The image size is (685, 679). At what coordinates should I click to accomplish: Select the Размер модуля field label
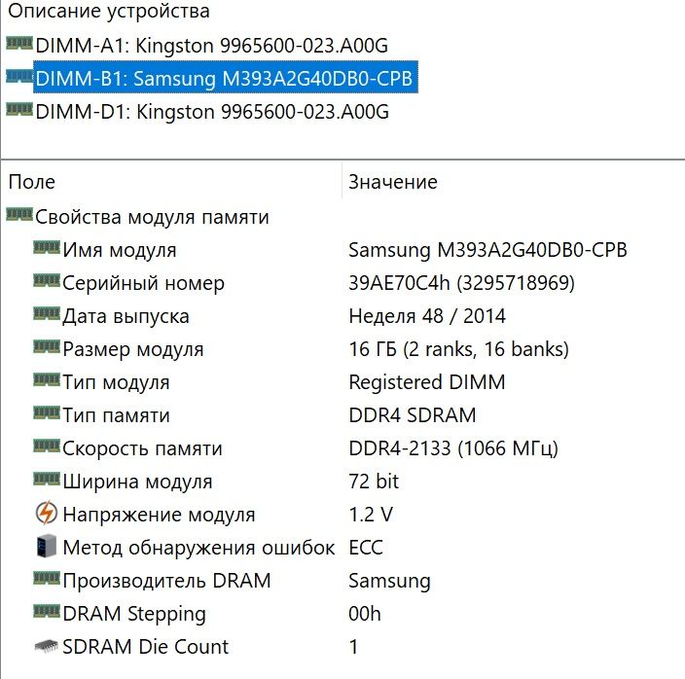tap(132, 350)
